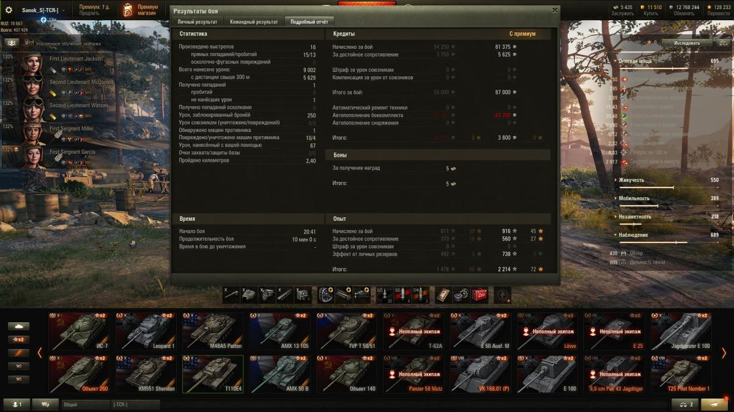Toggle the tank type carousel filter
This screenshot has width=734, height=412.
(x=18, y=326)
